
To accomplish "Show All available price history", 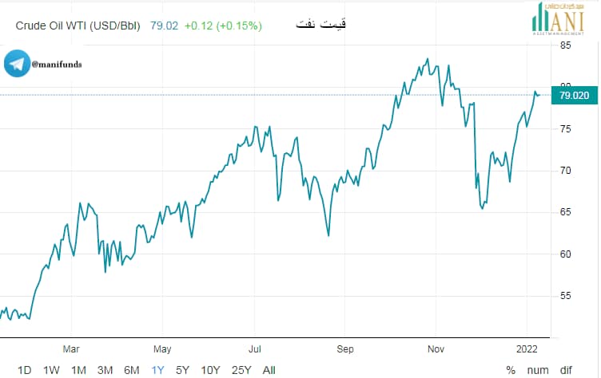I will pyautogui.click(x=269, y=370).
